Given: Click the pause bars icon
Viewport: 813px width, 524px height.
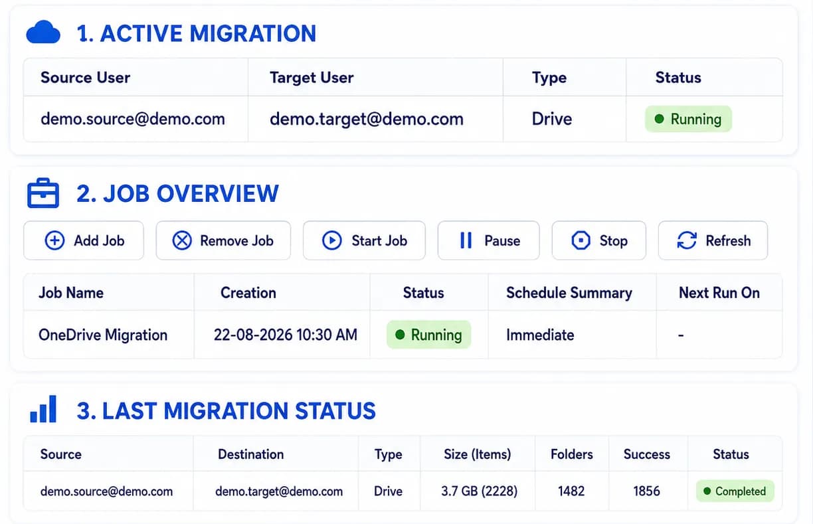Looking at the screenshot, I should pyautogui.click(x=466, y=240).
